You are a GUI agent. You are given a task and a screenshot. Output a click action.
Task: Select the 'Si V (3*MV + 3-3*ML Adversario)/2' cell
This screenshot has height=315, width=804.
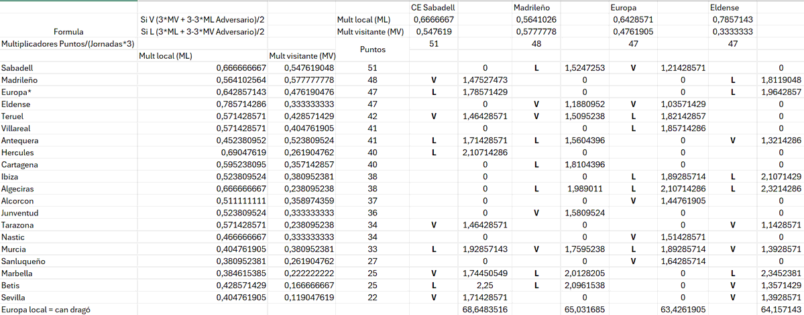pos(203,19)
